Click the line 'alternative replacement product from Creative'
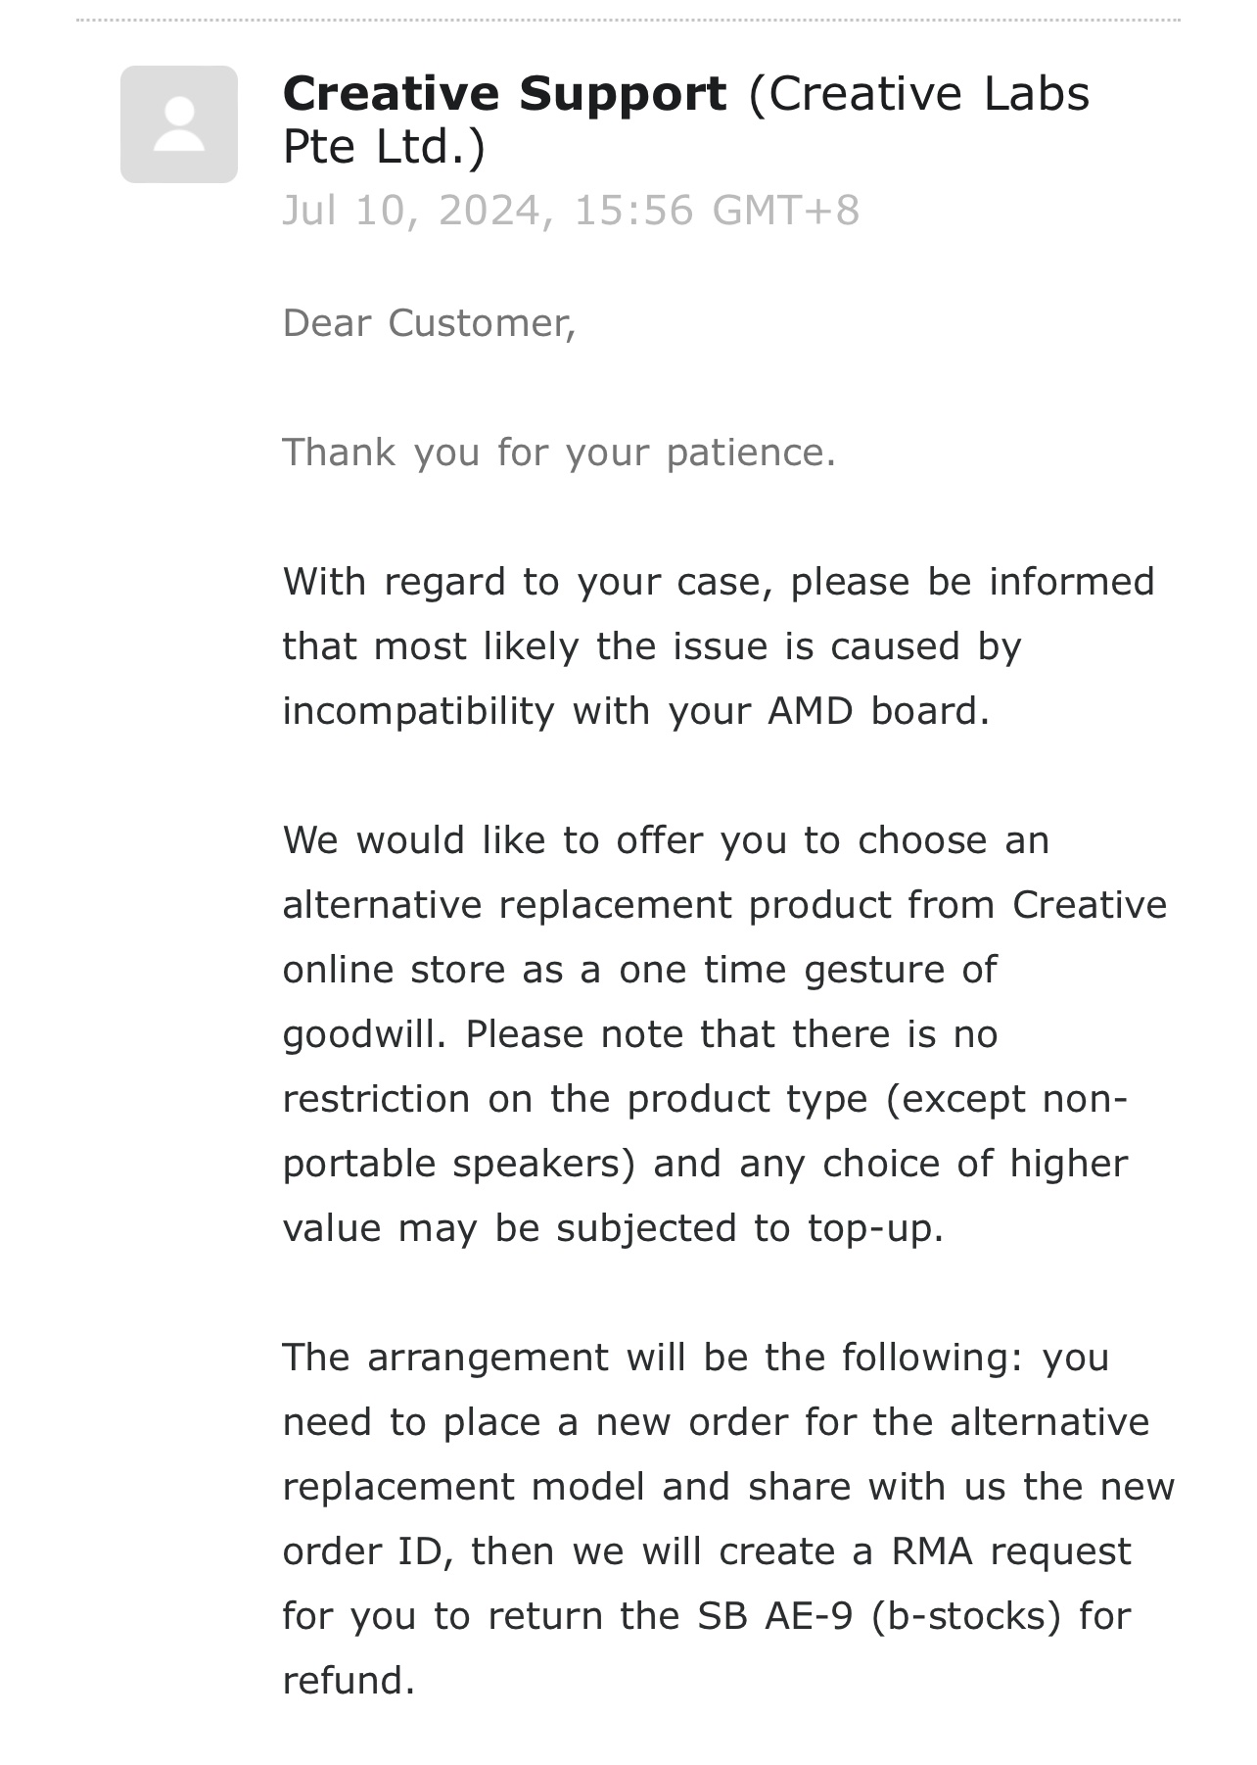The image size is (1257, 1765). 724,905
